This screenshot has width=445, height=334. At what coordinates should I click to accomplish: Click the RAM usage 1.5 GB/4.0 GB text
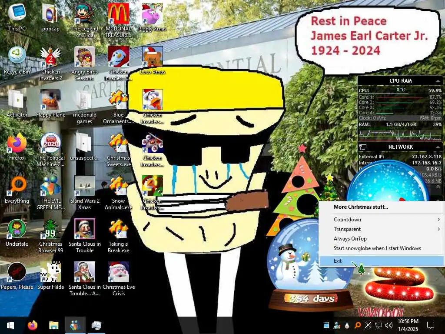pyautogui.click(x=401, y=124)
